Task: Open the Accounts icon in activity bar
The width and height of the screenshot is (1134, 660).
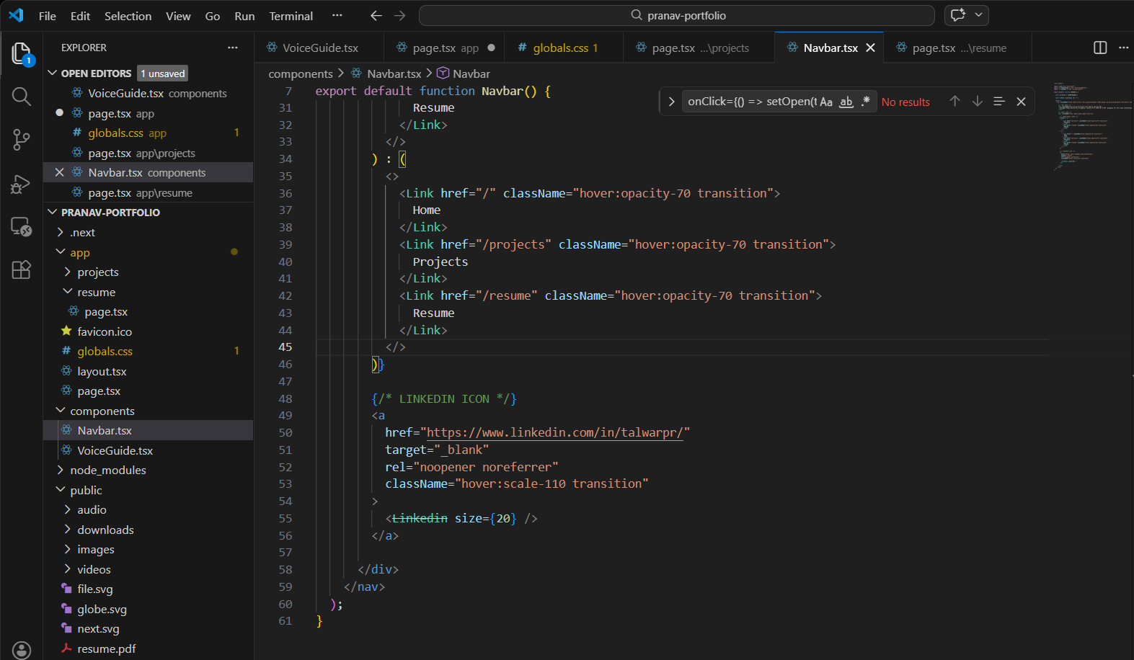Action: pyautogui.click(x=22, y=650)
